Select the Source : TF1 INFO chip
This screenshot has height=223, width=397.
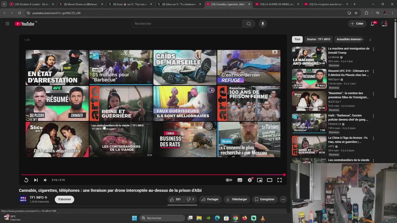point(319,39)
